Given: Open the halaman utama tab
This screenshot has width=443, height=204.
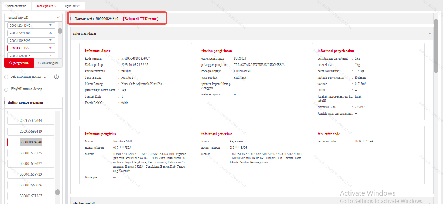Looking at the screenshot, I should [16, 6].
